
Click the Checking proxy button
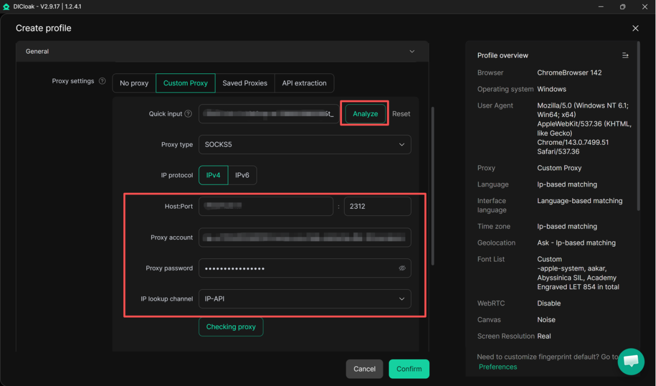tap(231, 327)
